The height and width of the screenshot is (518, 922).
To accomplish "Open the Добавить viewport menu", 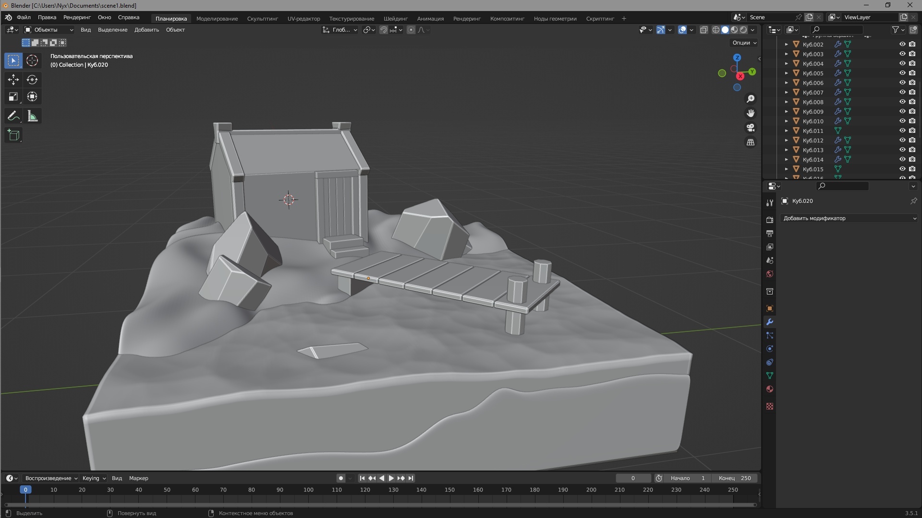I will (146, 30).
